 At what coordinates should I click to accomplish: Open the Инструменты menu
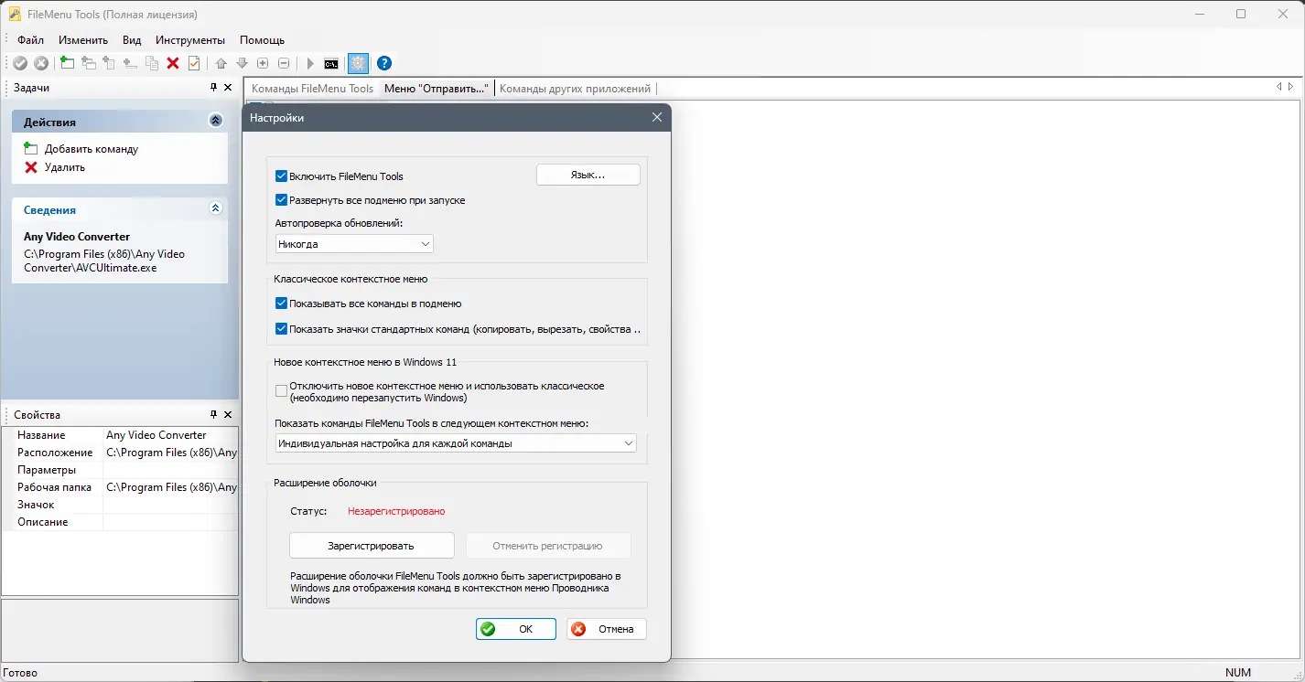190,40
